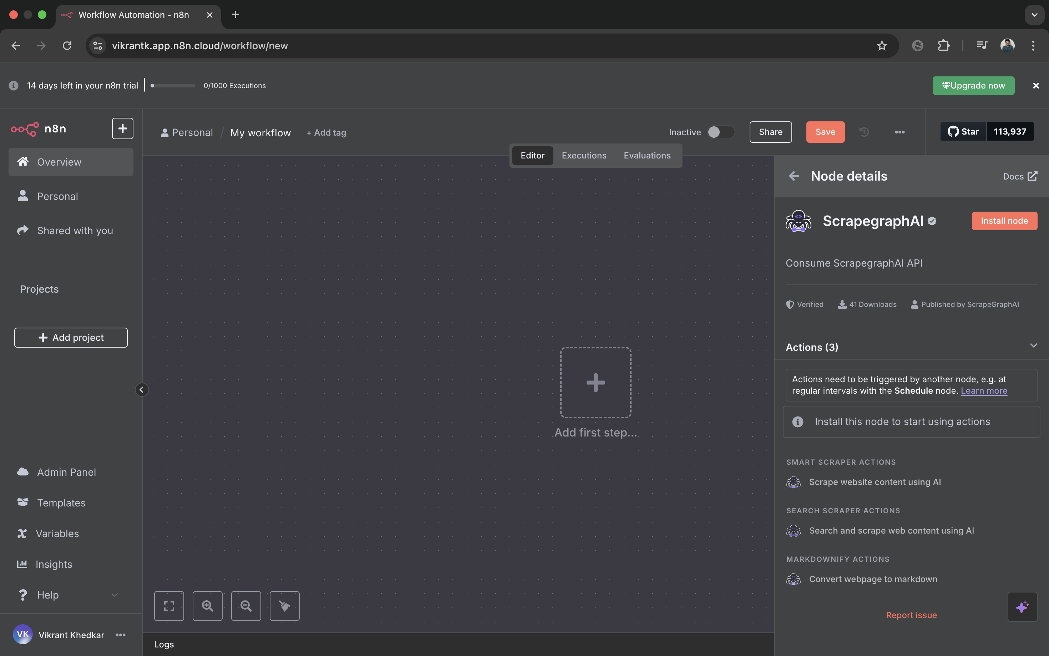Screen dimensions: 1049x656
Task: Click the Help question mark icon
Action: [x=22, y=595]
